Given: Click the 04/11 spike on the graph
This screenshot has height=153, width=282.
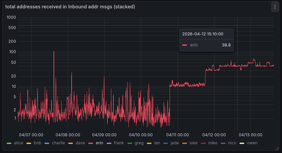Looking at the screenshot, I should (x=172, y=81).
